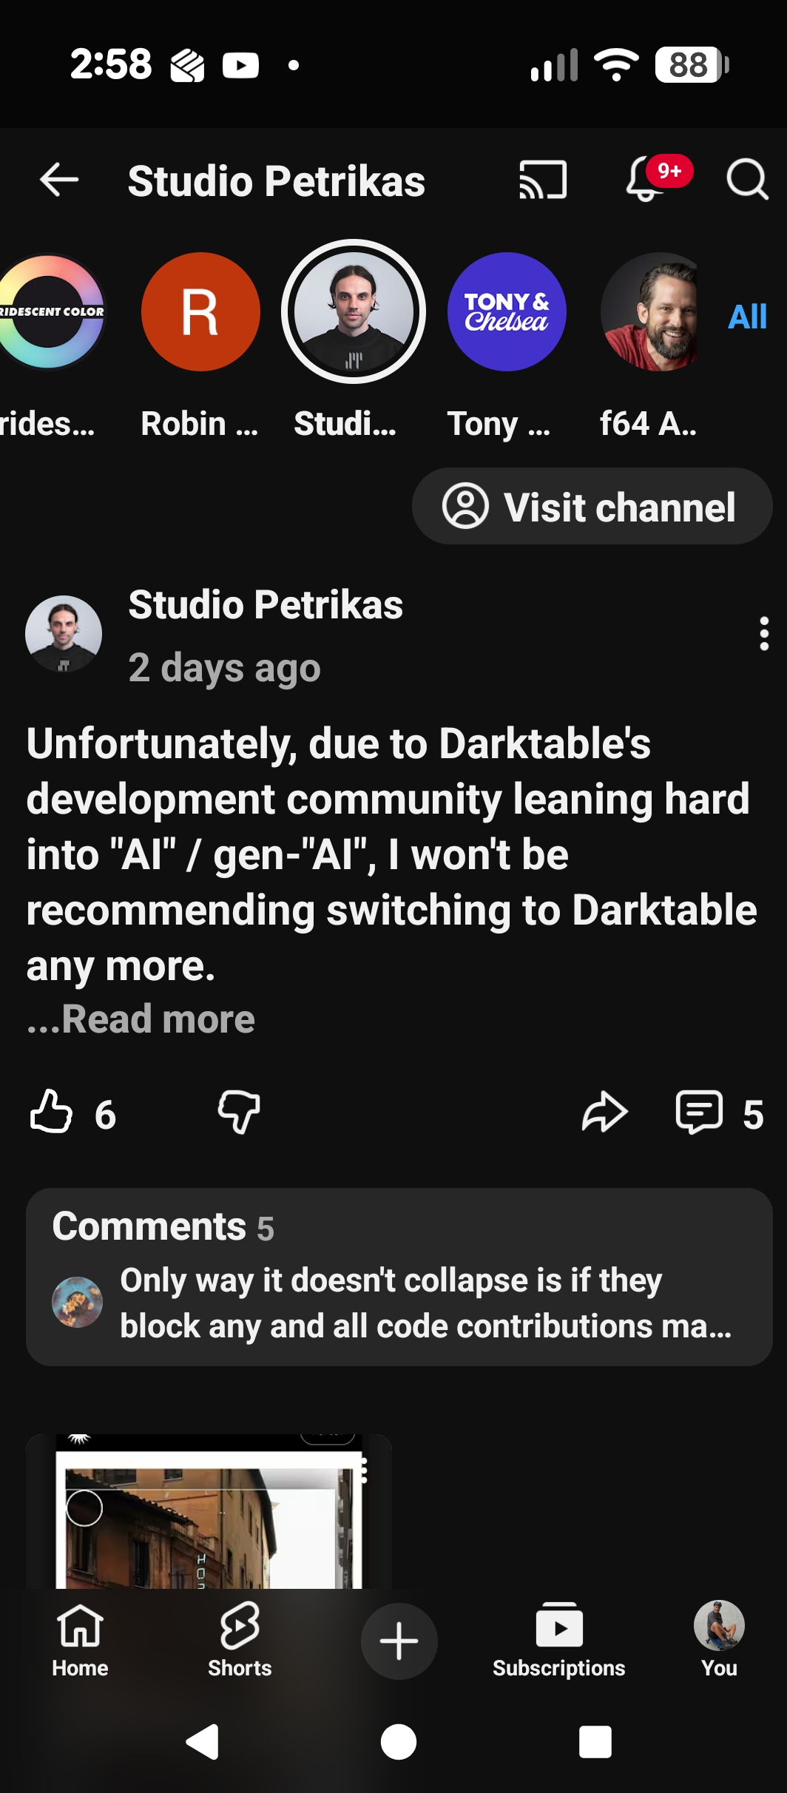Share the post via arrow icon
This screenshot has height=1793, width=787.
coord(604,1112)
